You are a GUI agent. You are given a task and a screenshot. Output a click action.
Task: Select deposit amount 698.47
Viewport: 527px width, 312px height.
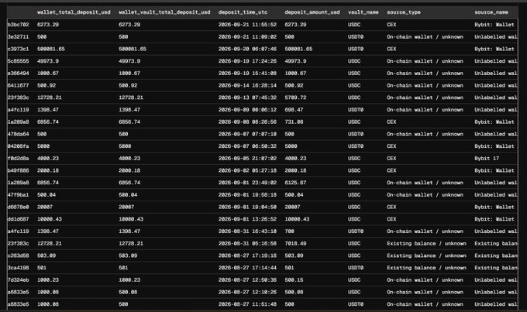pos(294,109)
